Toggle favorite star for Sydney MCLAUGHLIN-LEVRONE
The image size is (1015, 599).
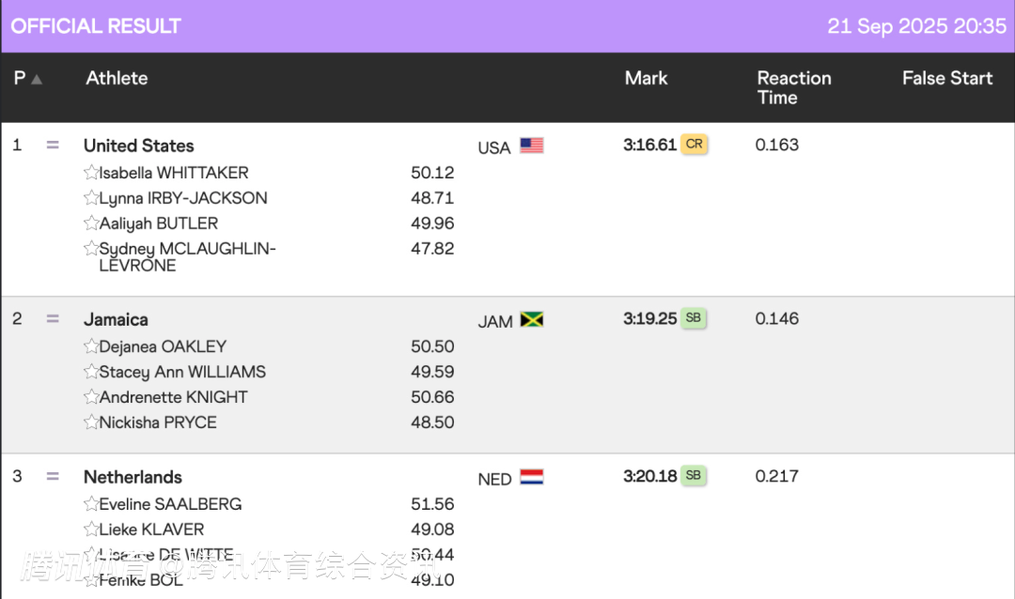point(91,249)
